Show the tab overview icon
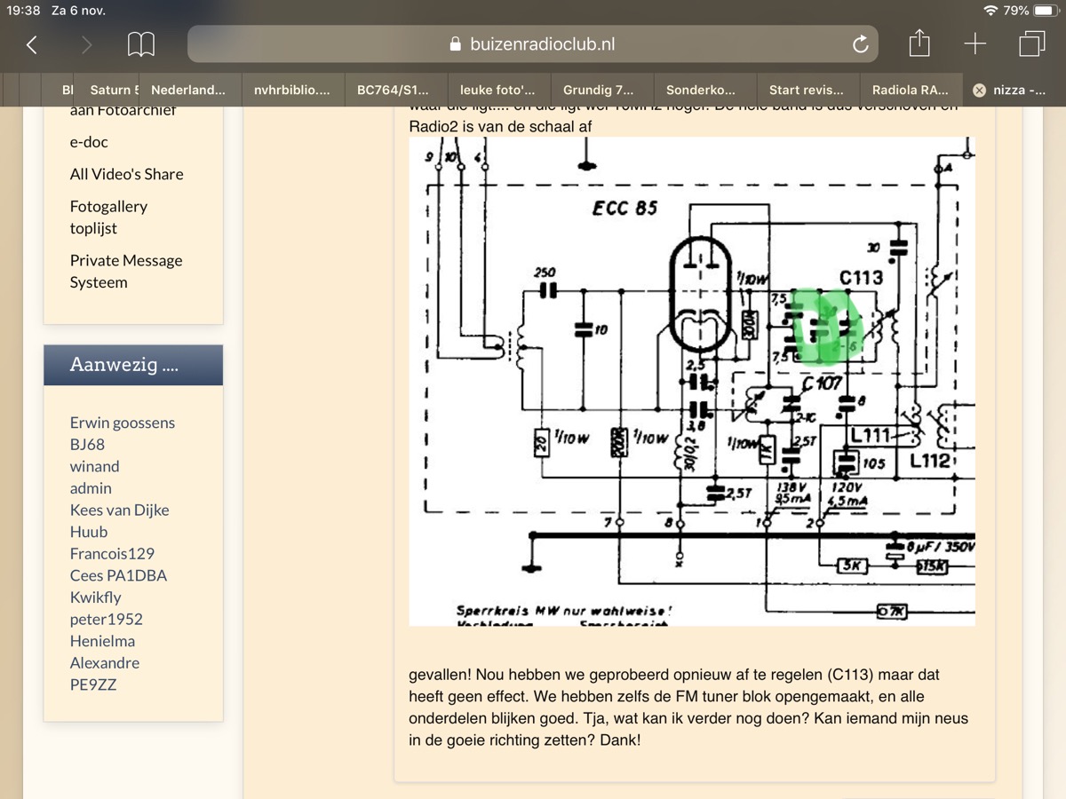 tap(1031, 44)
